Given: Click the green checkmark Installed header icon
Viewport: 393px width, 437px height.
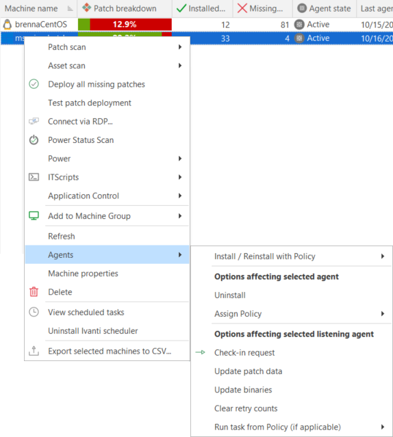Looking at the screenshot, I should coord(181,8).
